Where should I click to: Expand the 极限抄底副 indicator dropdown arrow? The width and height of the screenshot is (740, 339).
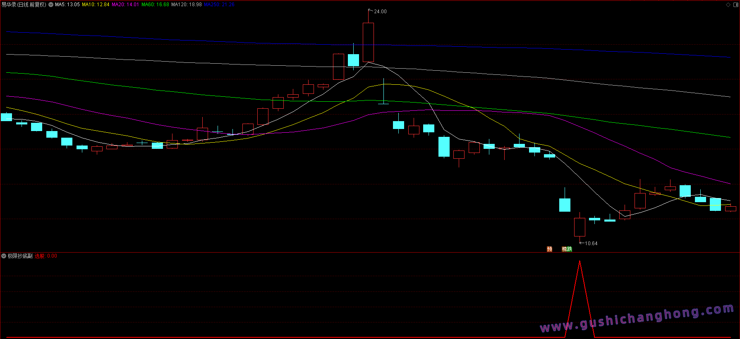coord(4,256)
